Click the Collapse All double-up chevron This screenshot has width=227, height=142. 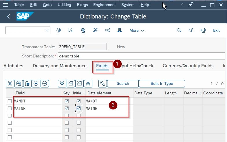tap(88, 84)
